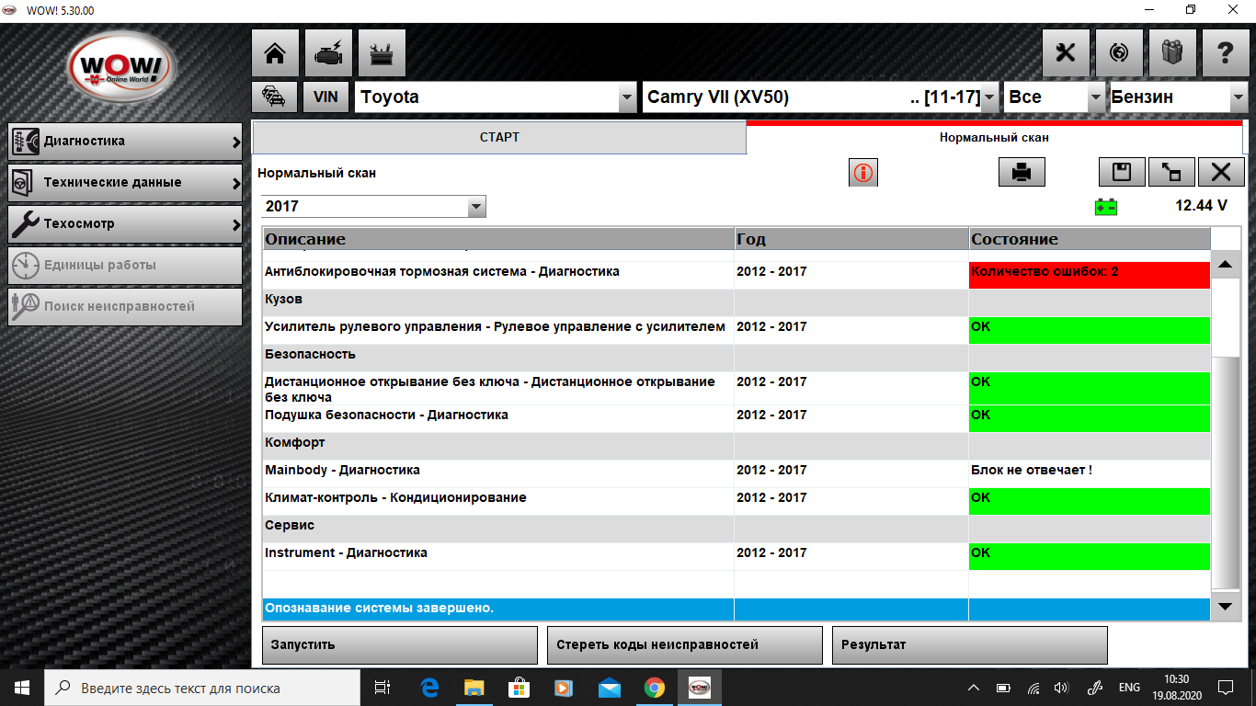
Task: Open the Техосмотр menu
Action: click(x=125, y=224)
